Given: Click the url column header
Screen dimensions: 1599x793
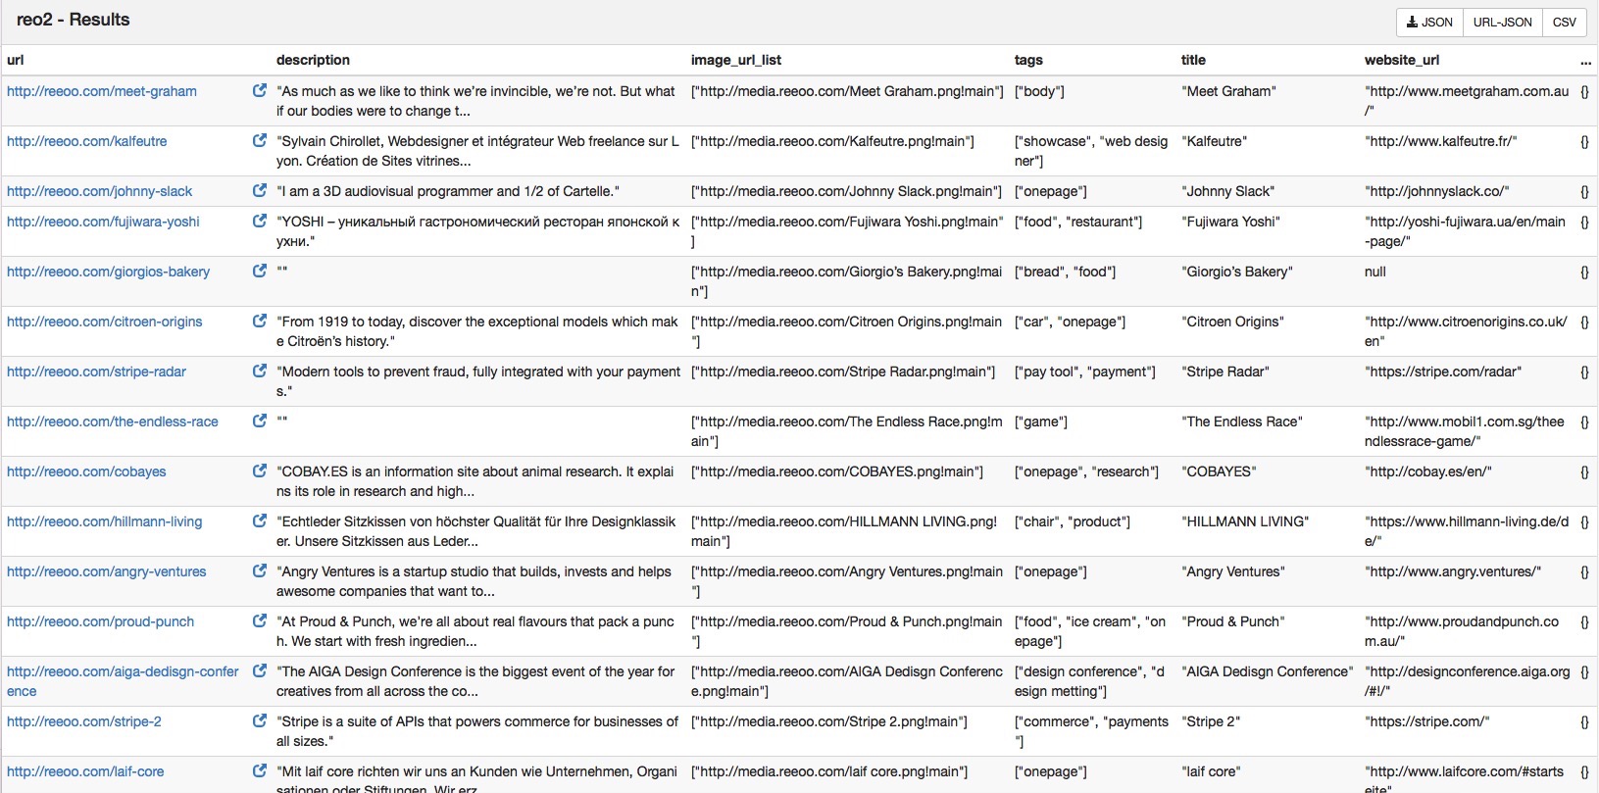Looking at the screenshot, I should 16,60.
